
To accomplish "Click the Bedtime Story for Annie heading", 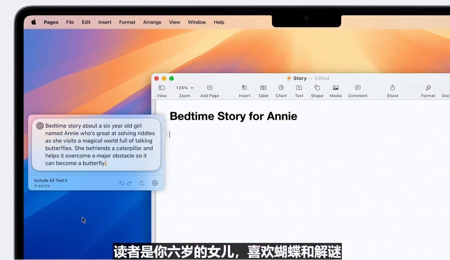I will [233, 116].
